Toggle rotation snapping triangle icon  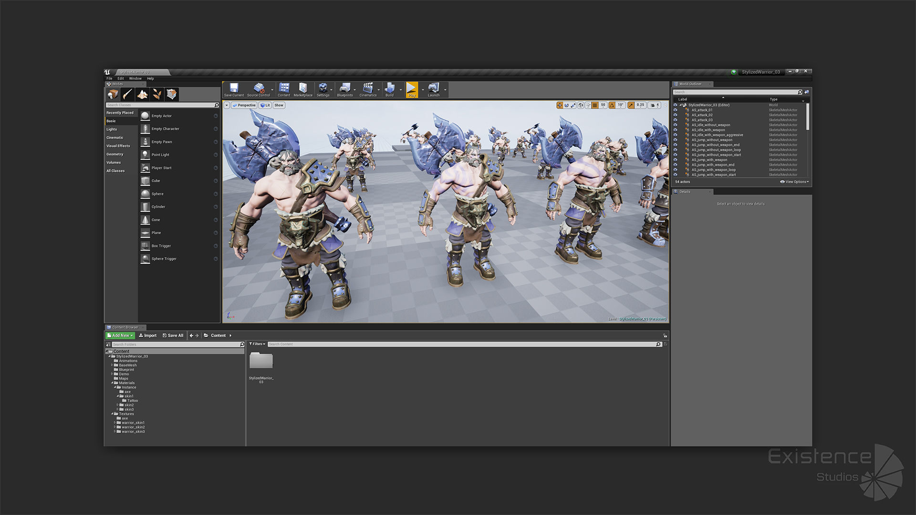coord(612,105)
